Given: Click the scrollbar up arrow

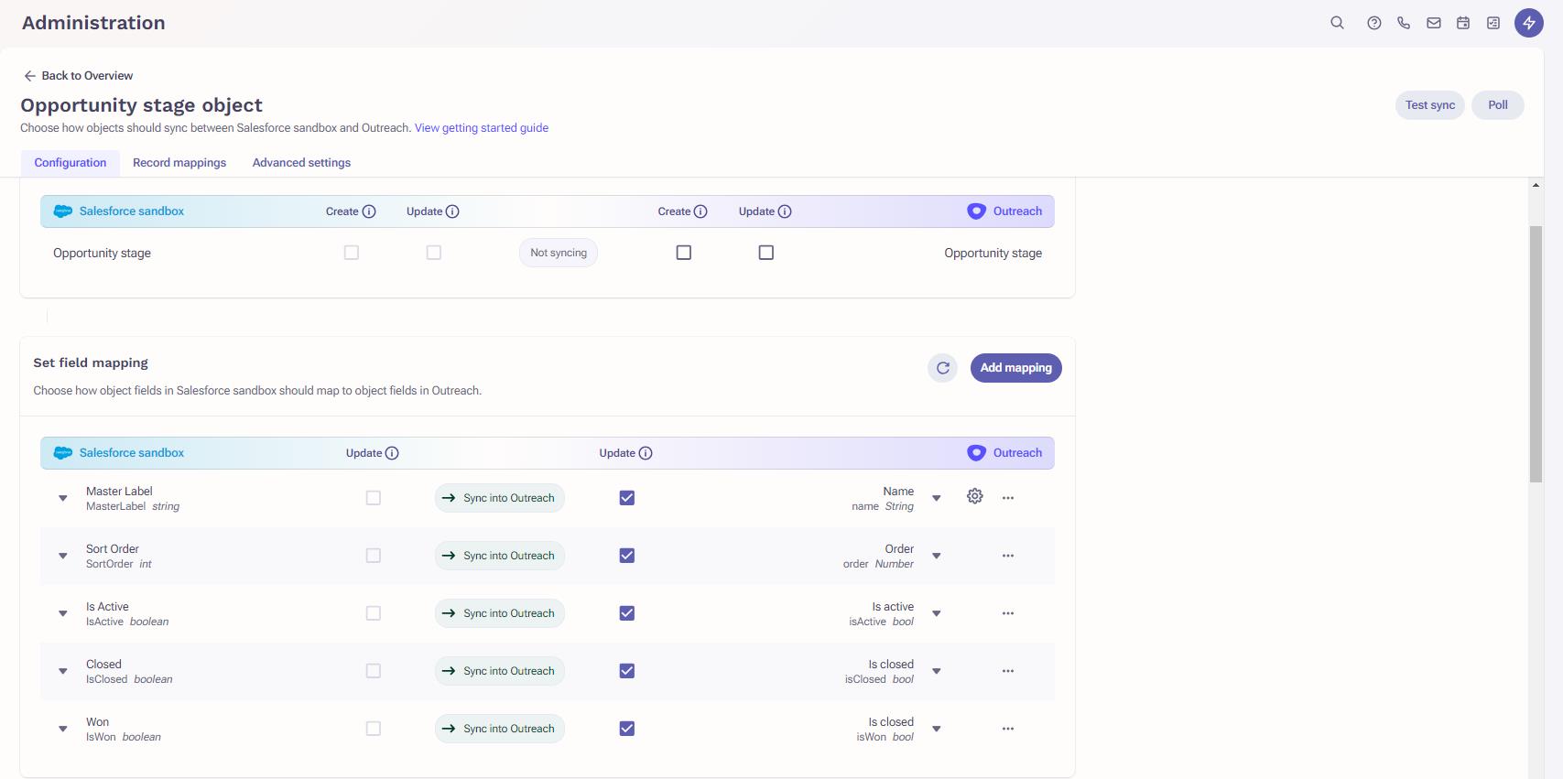Looking at the screenshot, I should coord(1536,186).
